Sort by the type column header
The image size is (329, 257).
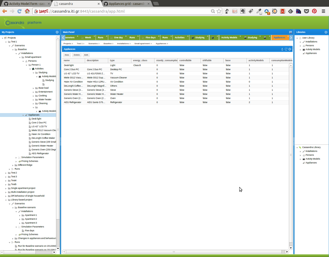120,60
